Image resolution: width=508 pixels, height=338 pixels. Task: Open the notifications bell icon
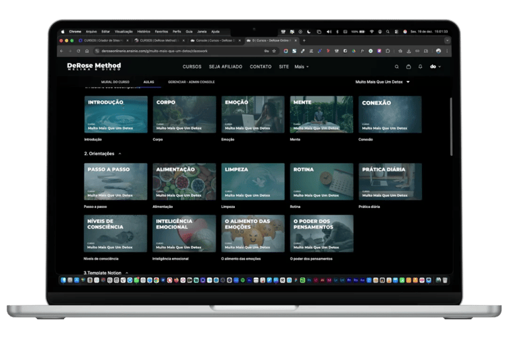coord(420,67)
